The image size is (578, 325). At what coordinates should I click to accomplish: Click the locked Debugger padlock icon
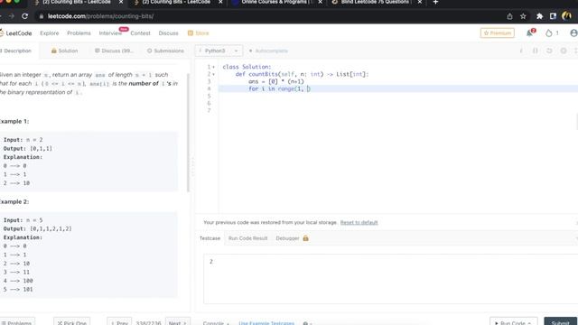pos(305,238)
